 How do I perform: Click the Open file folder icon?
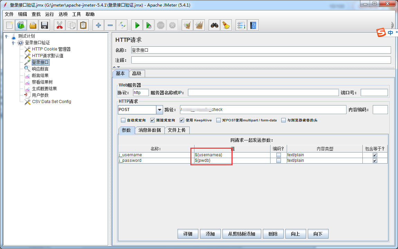33,25
